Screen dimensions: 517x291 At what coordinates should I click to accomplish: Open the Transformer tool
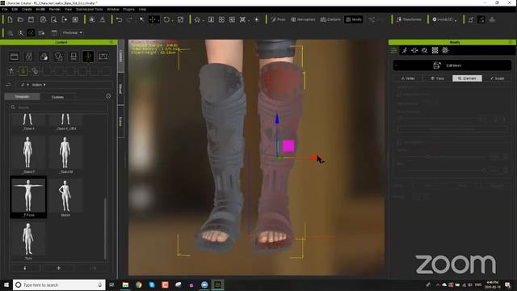pos(409,19)
